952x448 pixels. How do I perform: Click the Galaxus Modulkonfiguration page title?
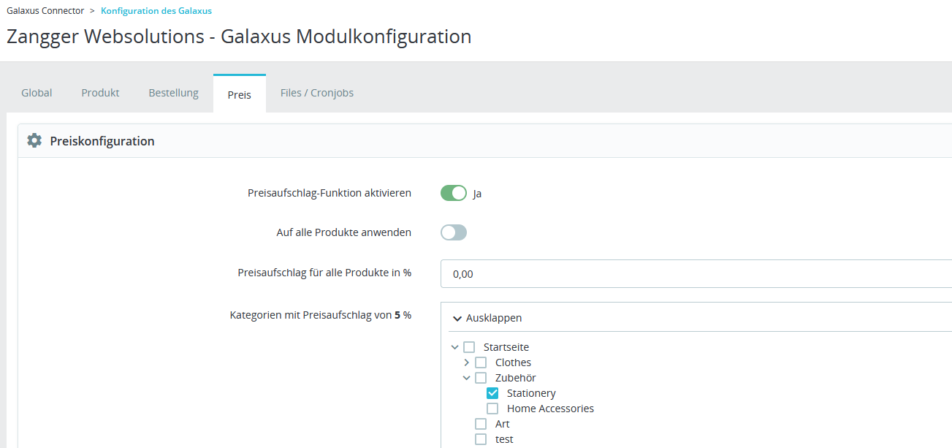239,37
